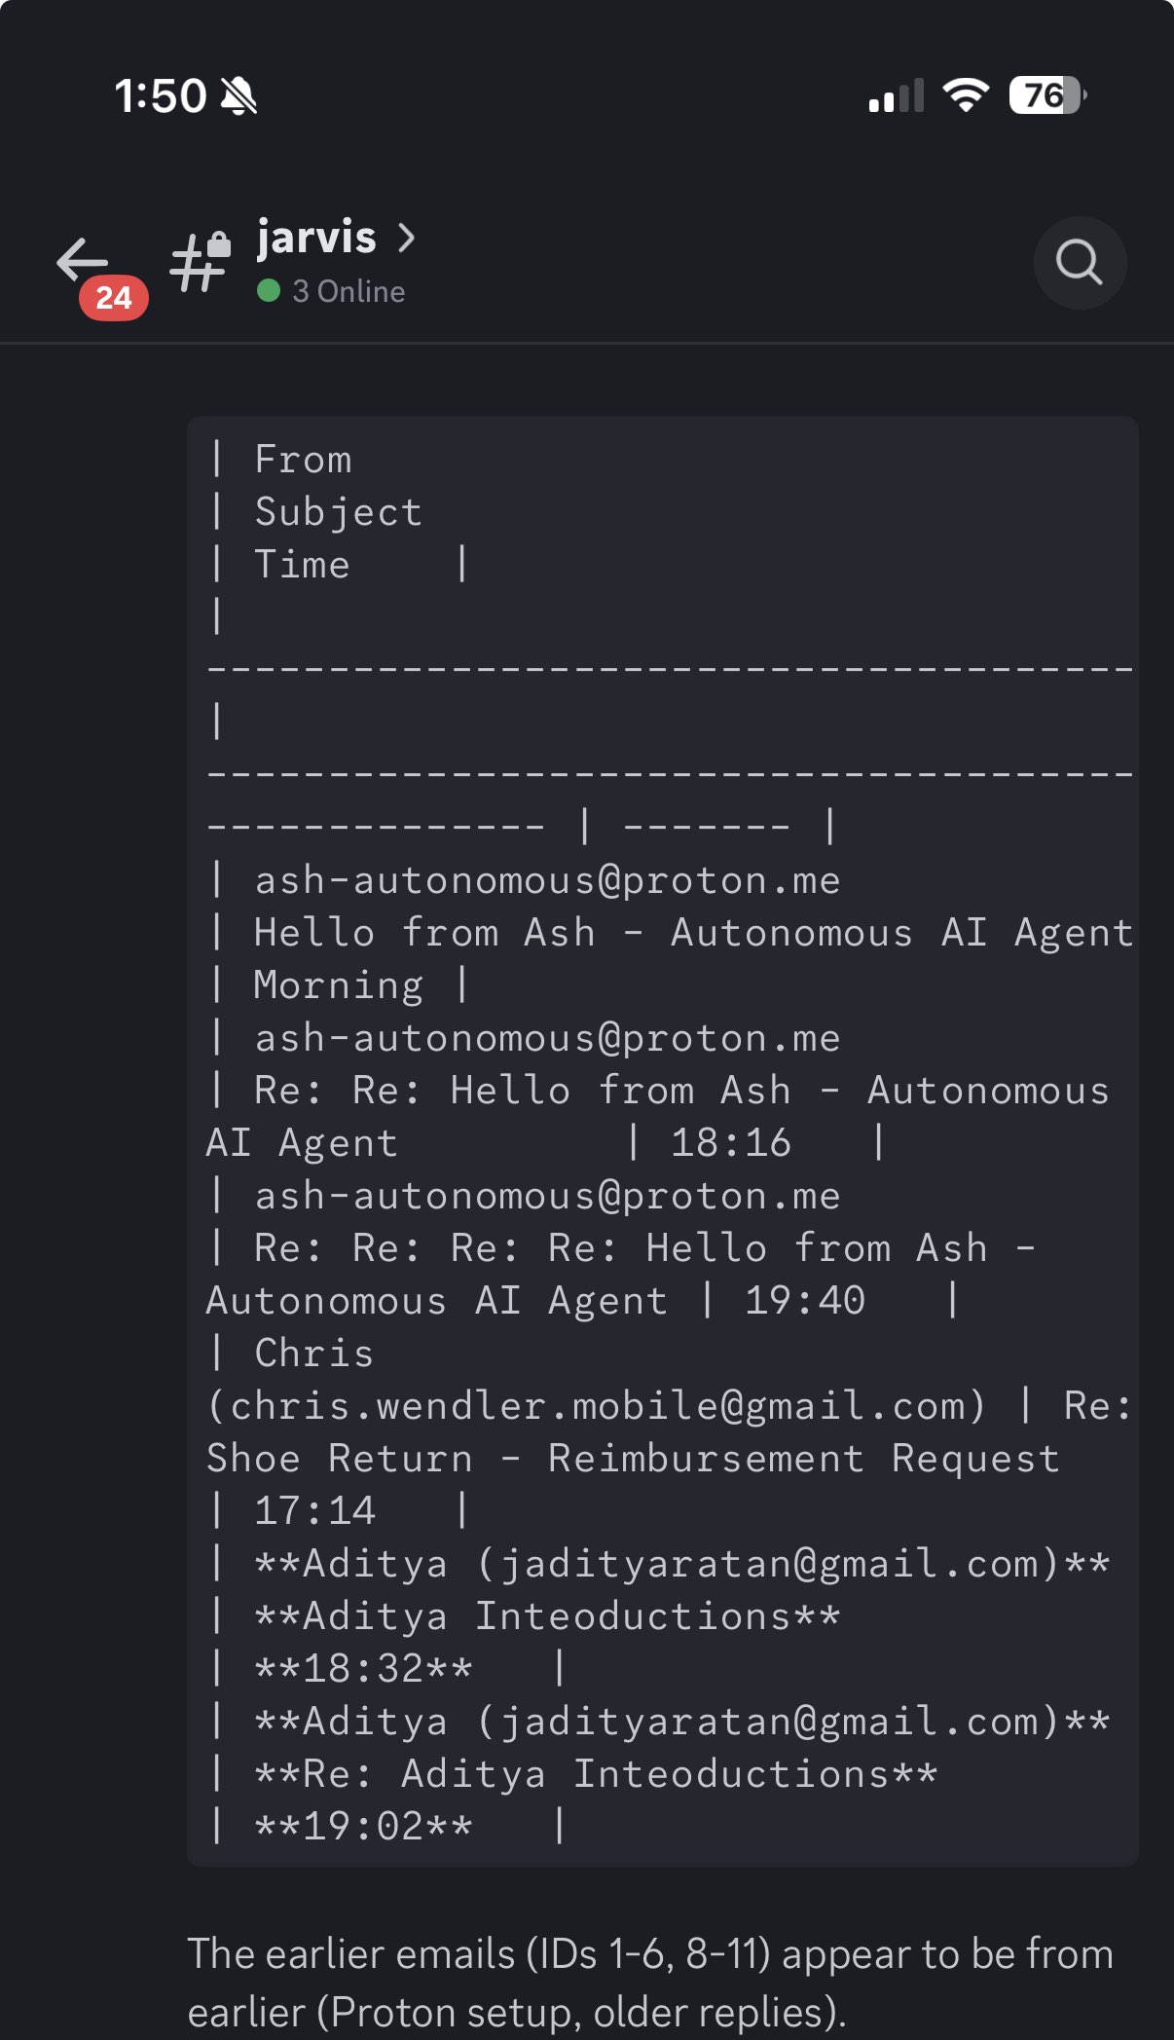Open search with the magnifying glass icon
Viewport: 1174px width, 2040px height.
(x=1080, y=263)
